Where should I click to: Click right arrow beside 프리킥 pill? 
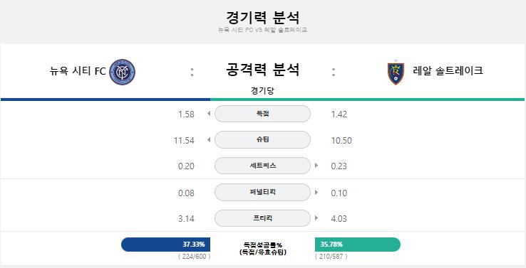(316, 218)
